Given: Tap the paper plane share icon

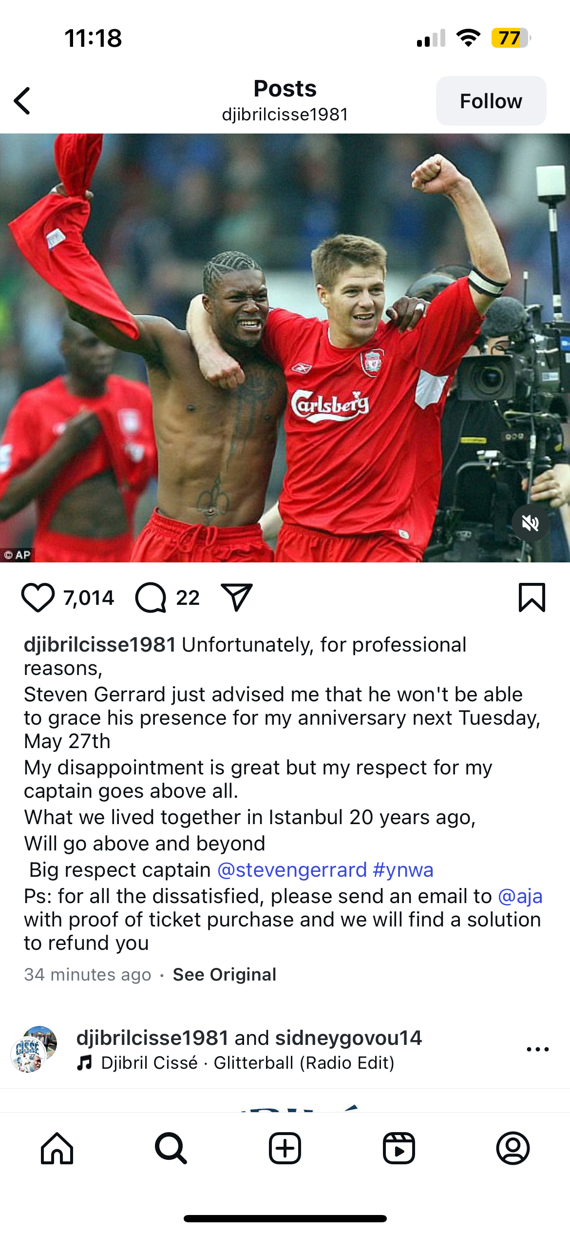Looking at the screenshot, I should [x=237, y=597].
